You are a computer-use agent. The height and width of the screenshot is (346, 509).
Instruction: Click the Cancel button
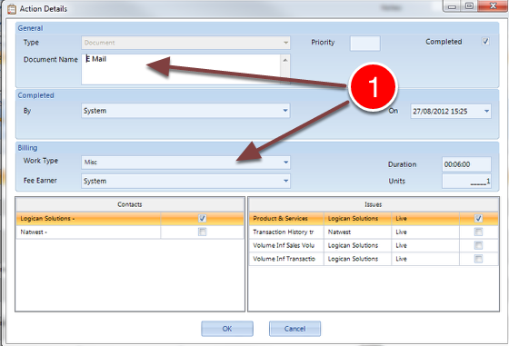coord(294,329)
